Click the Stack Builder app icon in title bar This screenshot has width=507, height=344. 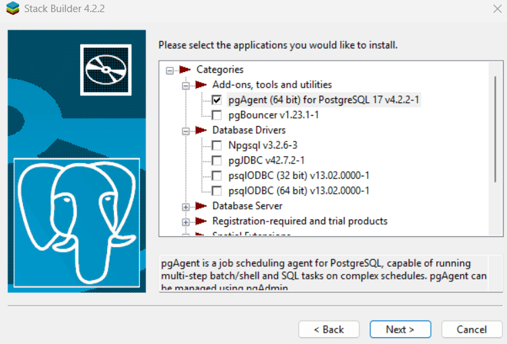coord(13,8)
